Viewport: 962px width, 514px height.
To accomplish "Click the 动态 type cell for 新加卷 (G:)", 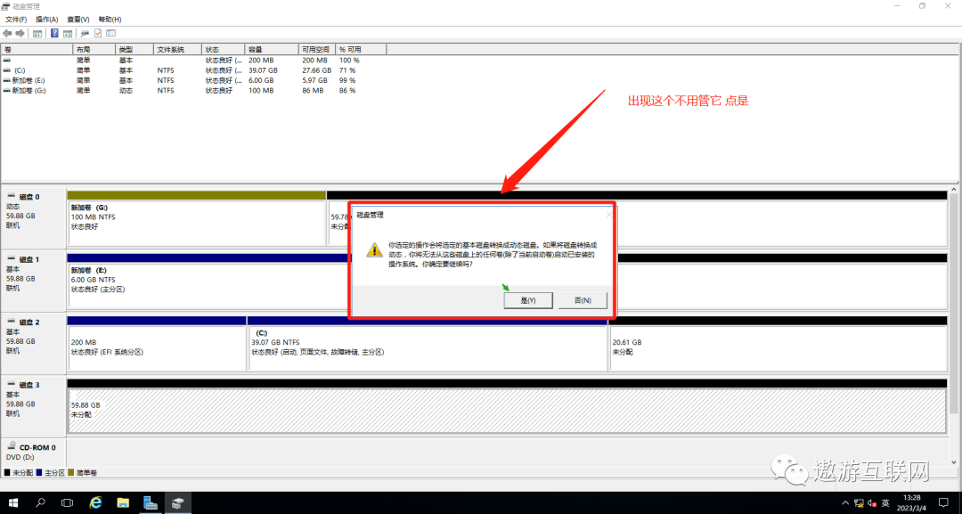I will click(126, 90).
